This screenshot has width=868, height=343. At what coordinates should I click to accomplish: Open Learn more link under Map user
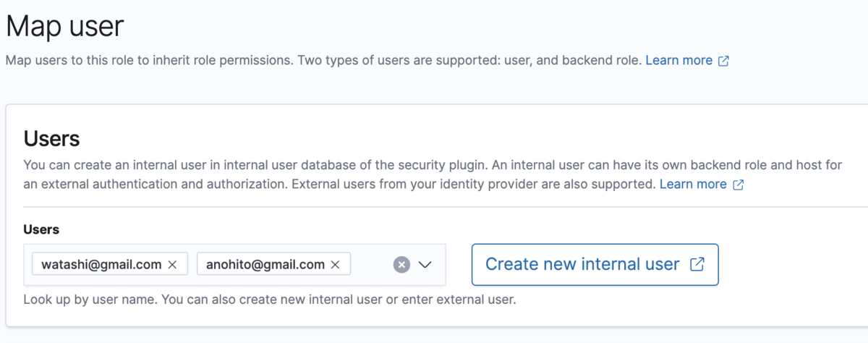click(678, 61)
